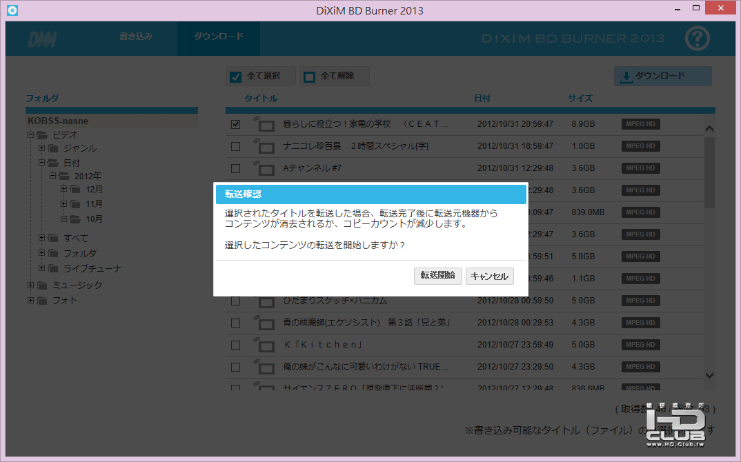Expand the ジャンル tree node
Viewport: 741px width, 462px height.
click(41, 148)
